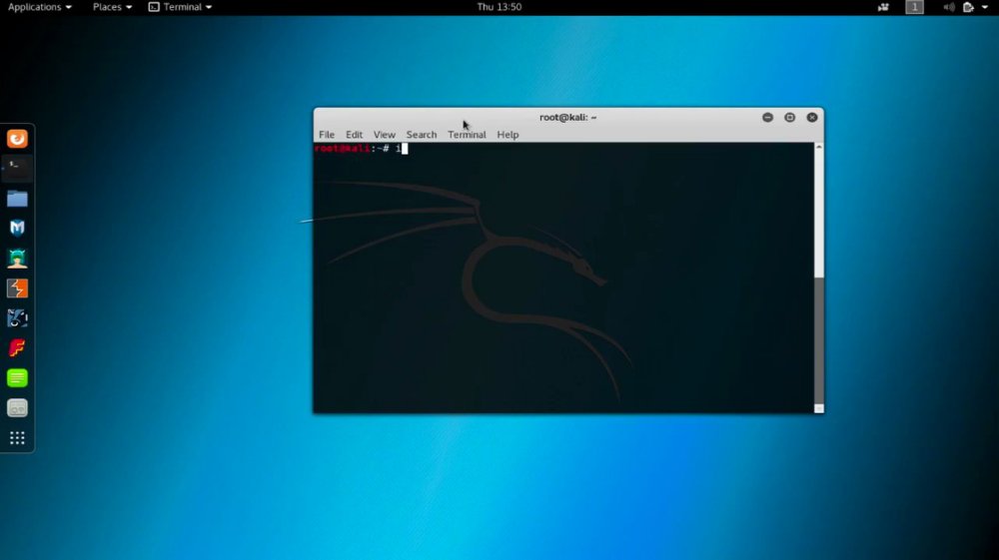Viewport: 999px width, 560px height.
Task: Expand the system menu arrow
Action: tap(985, 7)
